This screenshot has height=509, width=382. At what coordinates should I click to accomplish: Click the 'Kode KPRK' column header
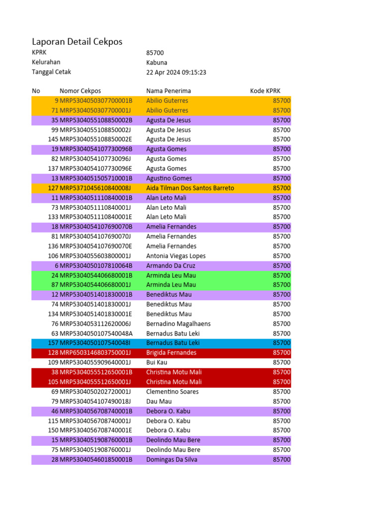pyautogui.click(x=265, y=91)
